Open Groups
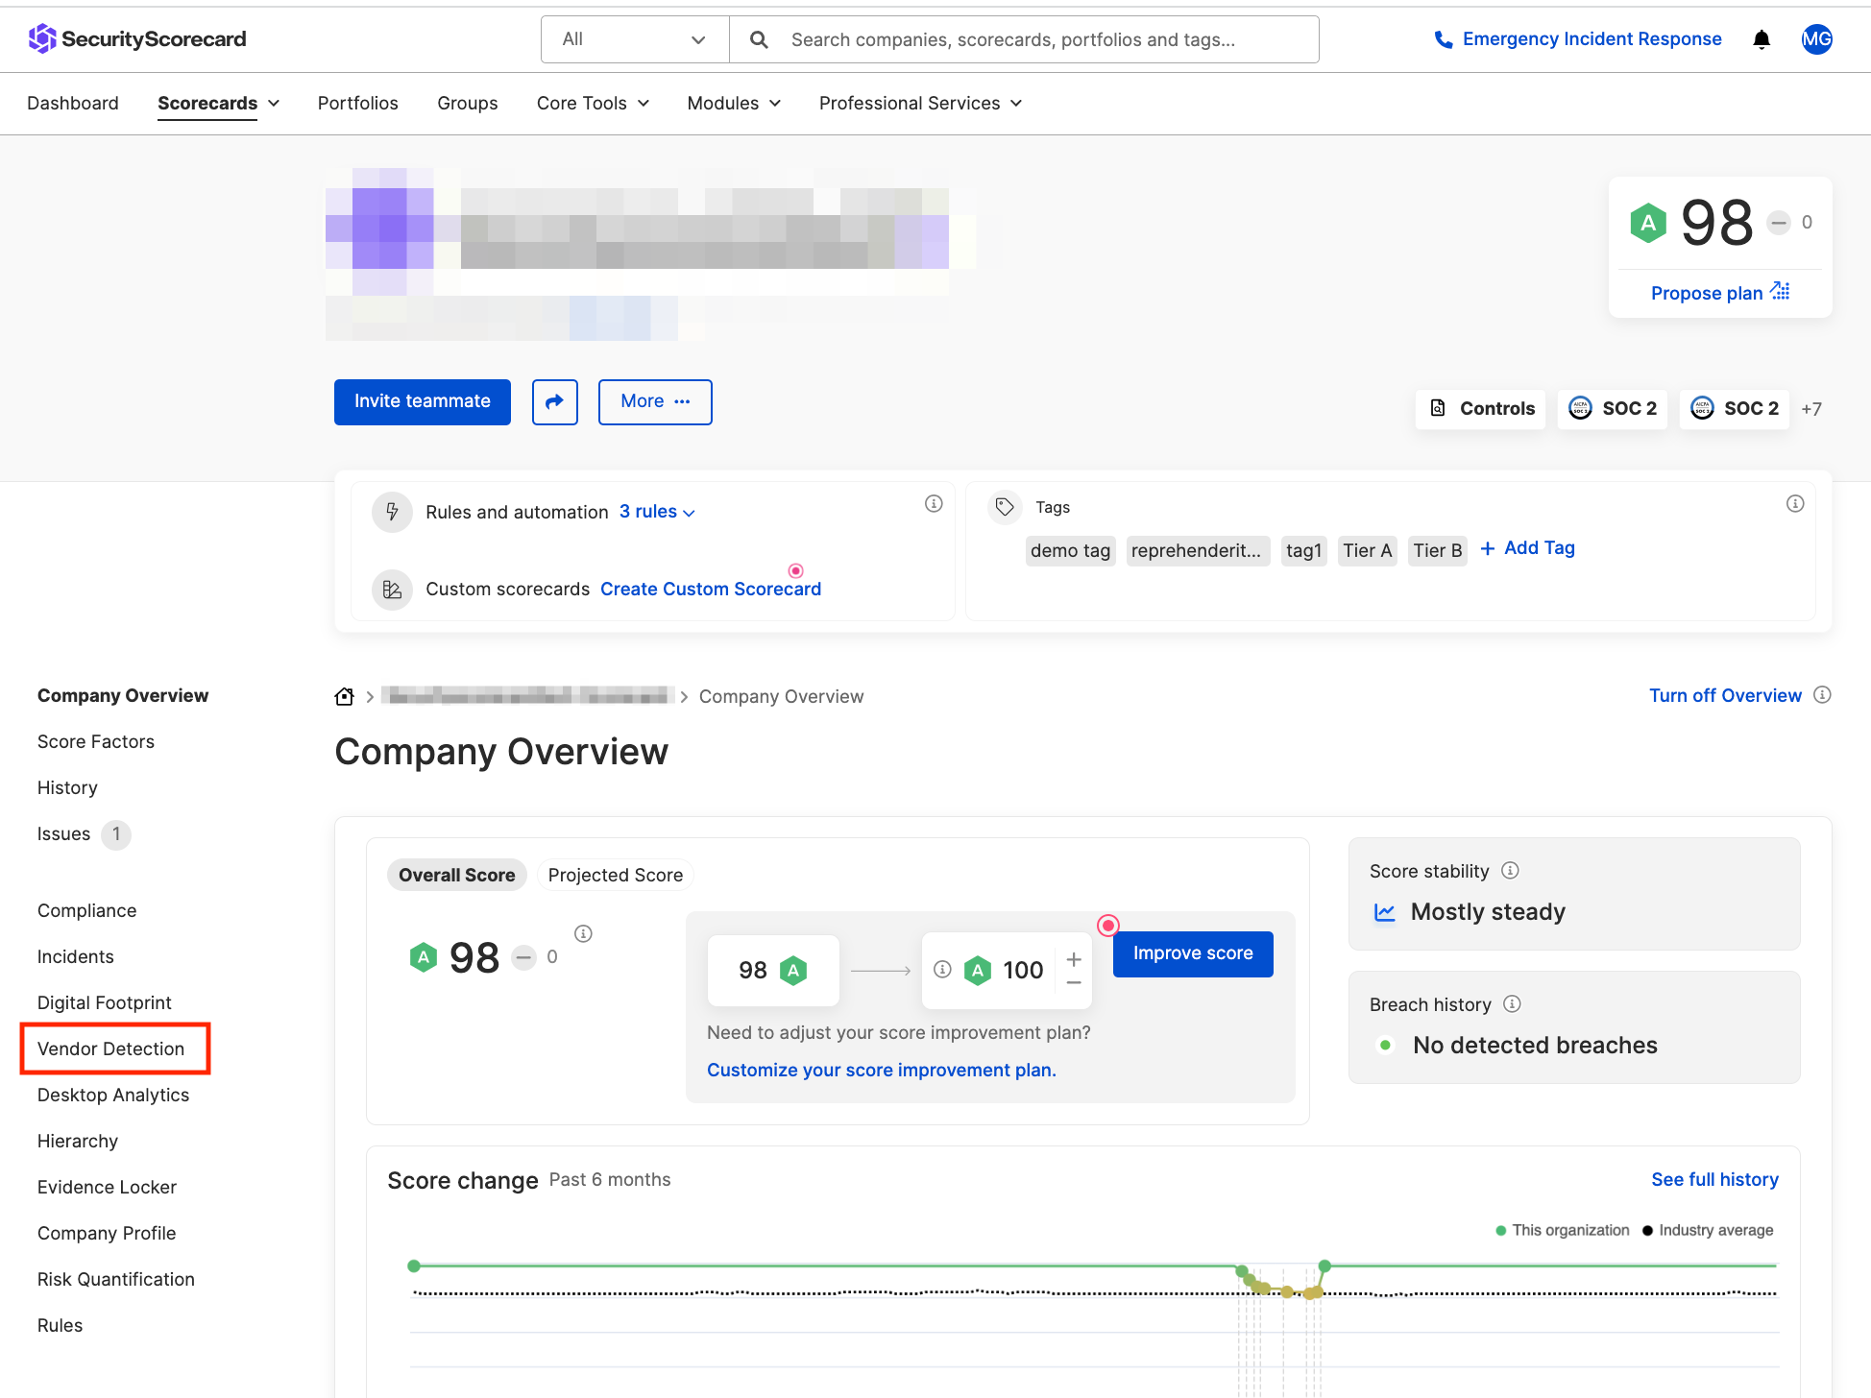Screen dimensions: 1871x1398 [x=468, y=103]
